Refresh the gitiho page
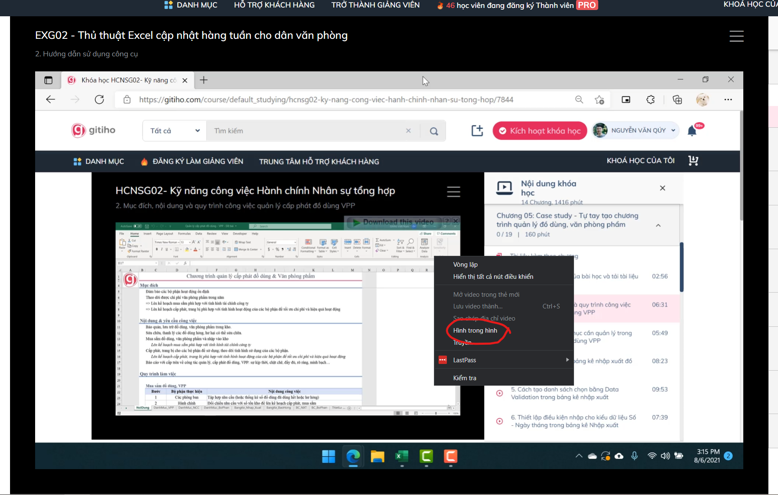The height and width of the screenshot is (495, 778). point(99,99)
